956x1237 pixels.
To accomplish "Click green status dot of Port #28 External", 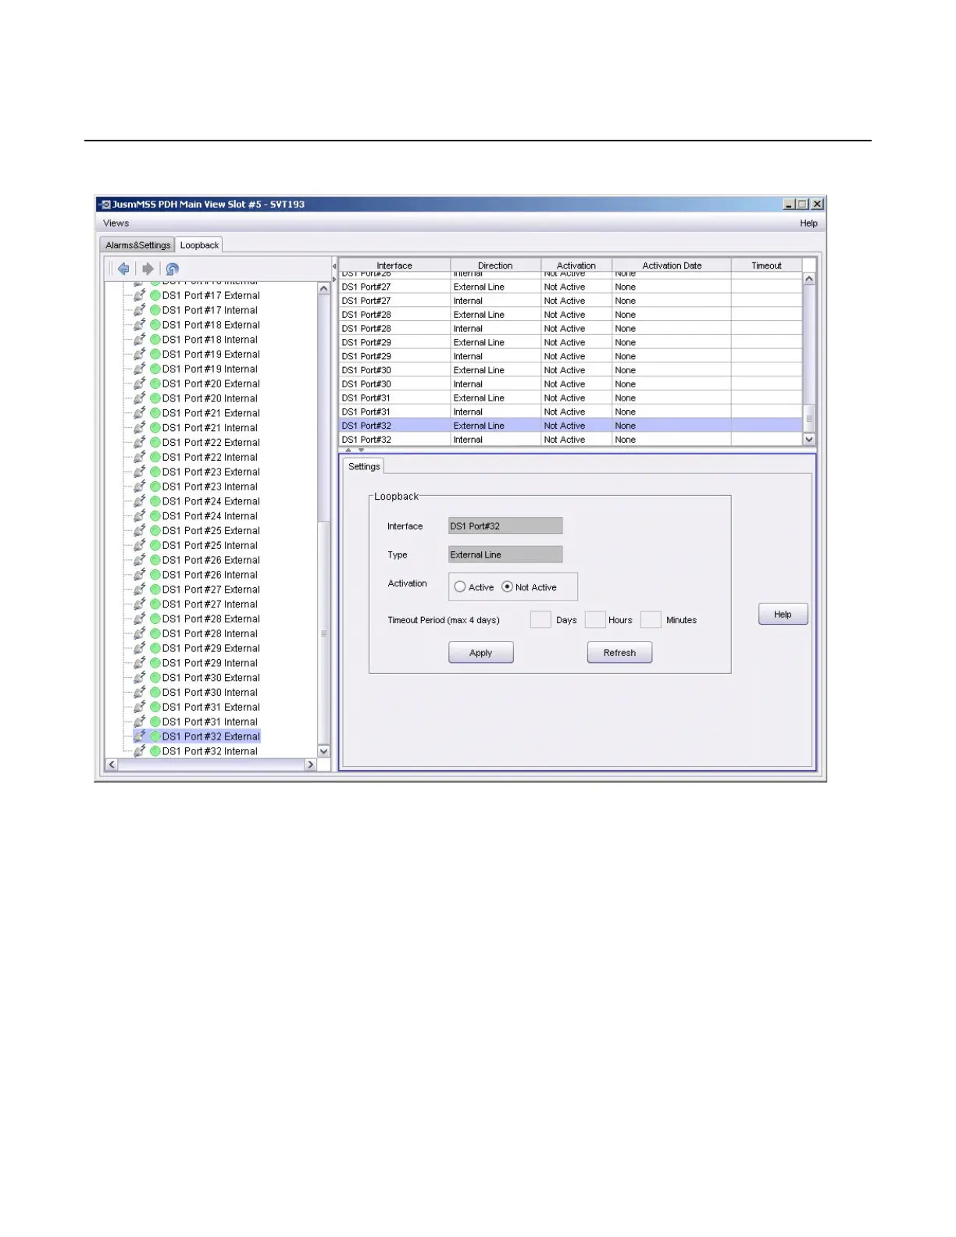I will pyautogui.click(x=155, y=618).
